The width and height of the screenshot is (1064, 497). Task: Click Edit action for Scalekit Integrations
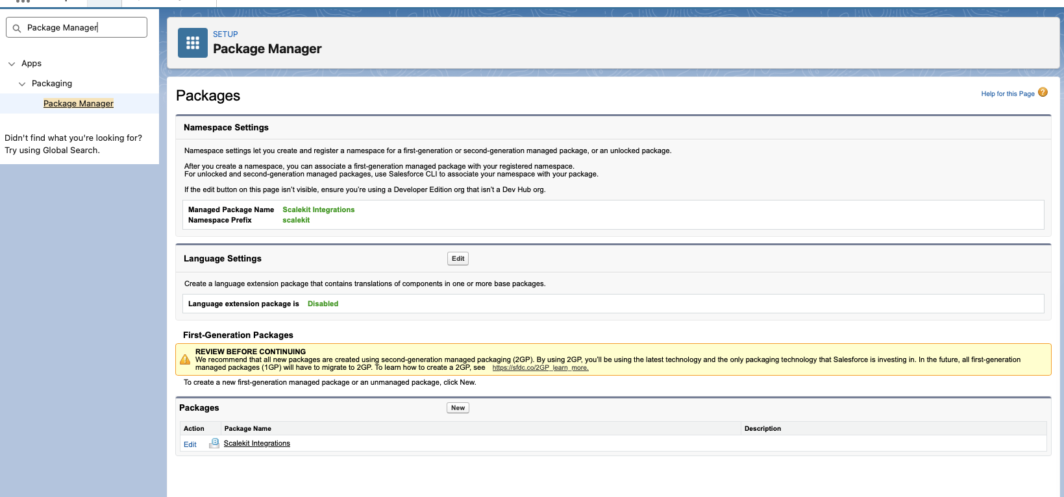coord(190,444)
